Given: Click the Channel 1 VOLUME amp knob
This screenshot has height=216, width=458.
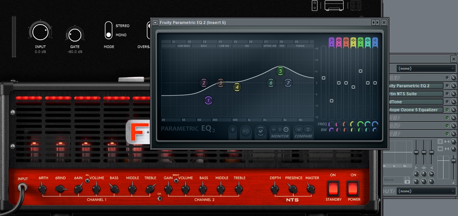Looking at the screenshot, I should (96, 188).
